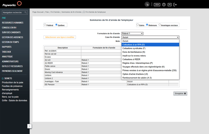Viewport: 209px width, 134px height.
Task: Open Gestion des absences in the sidebar
Action: coord(12,37)
